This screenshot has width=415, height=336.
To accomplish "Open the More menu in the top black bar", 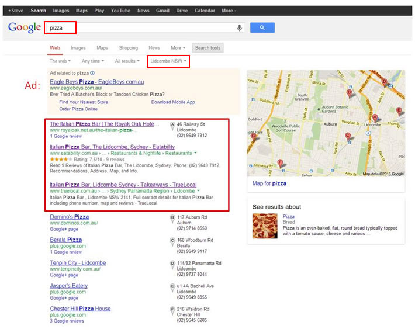I will pyautogui.click(x=228, y=11).
